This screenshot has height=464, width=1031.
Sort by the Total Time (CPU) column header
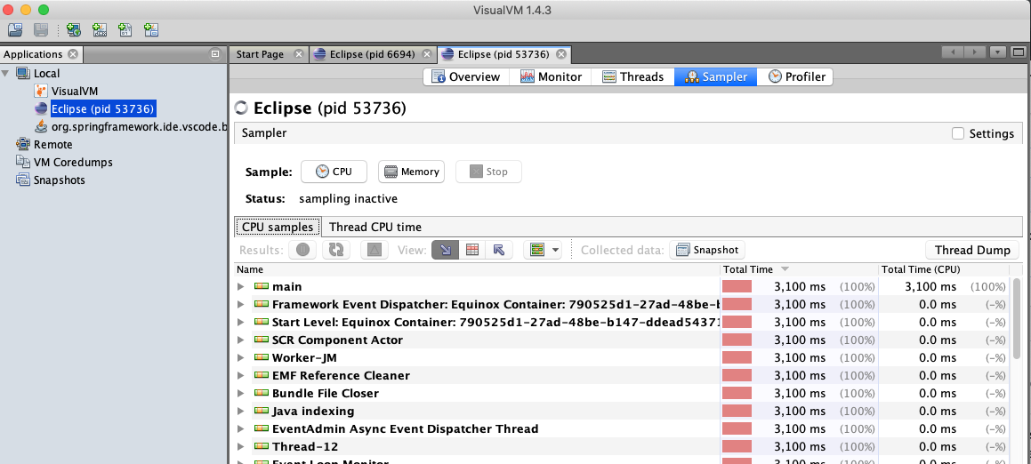click(944, 269)
